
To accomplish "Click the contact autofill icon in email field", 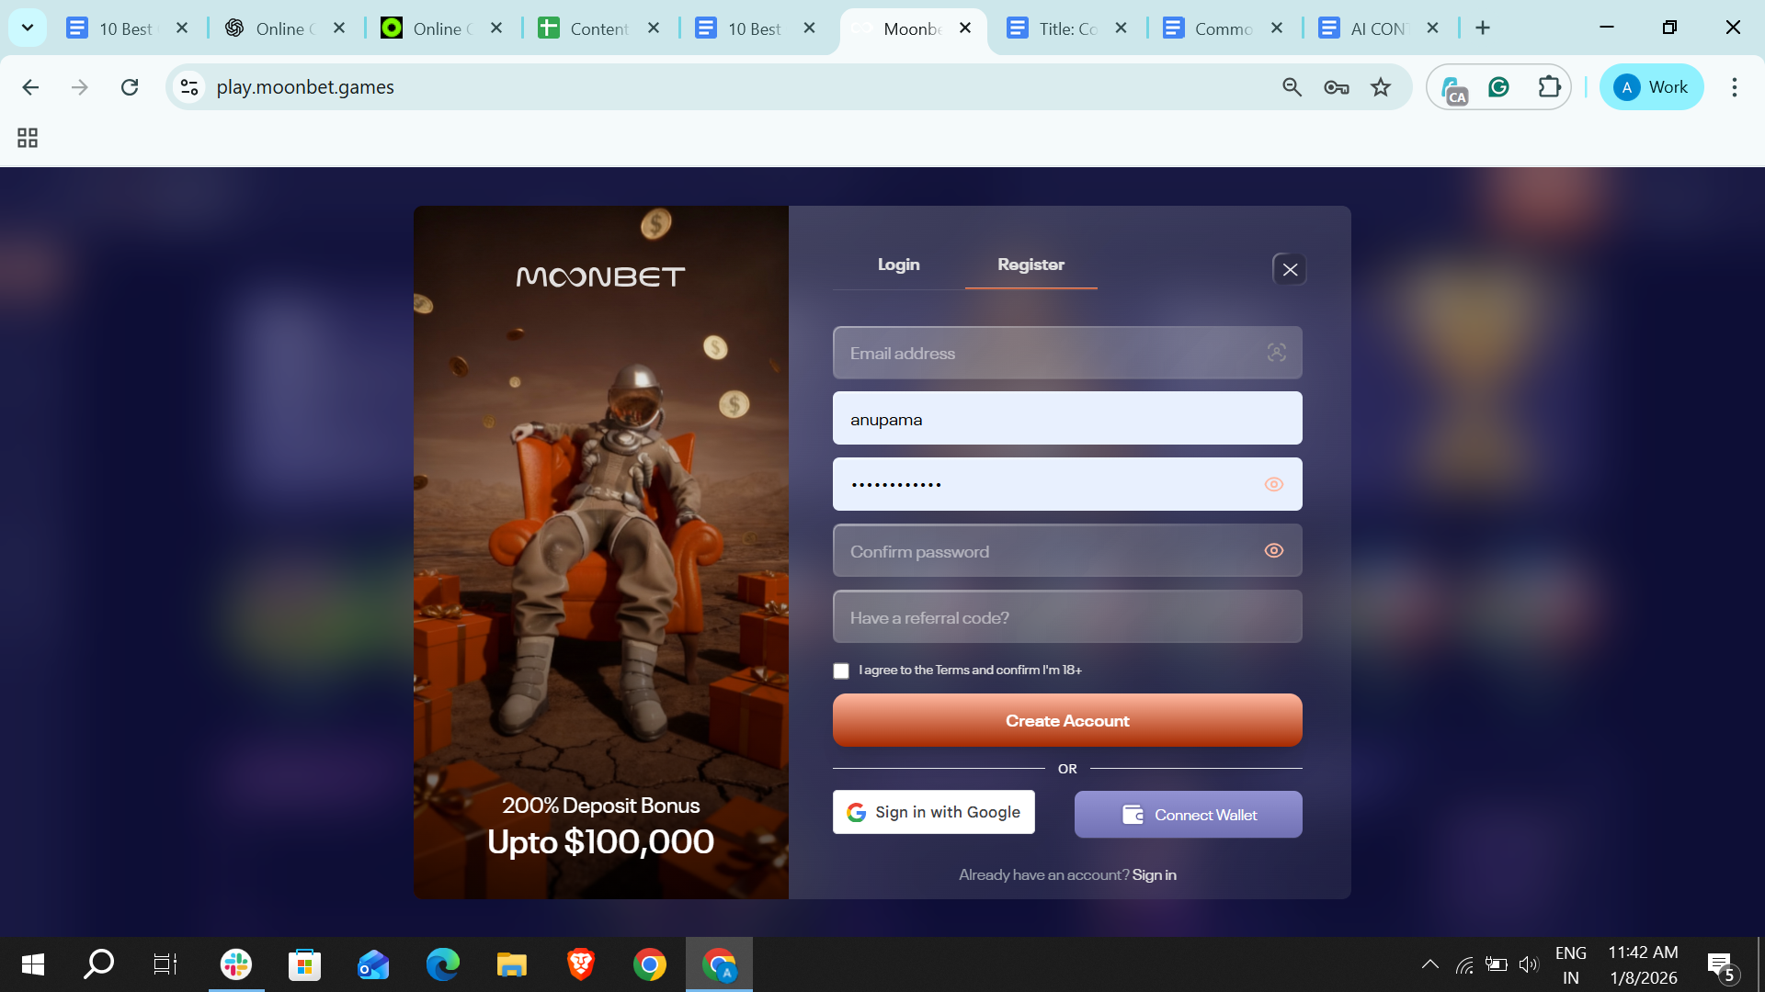I will pos(1276,353).
